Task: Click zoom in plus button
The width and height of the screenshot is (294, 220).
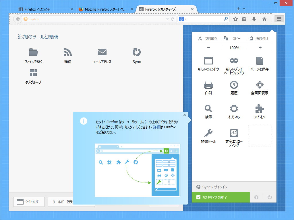Action: pos(260,48)
